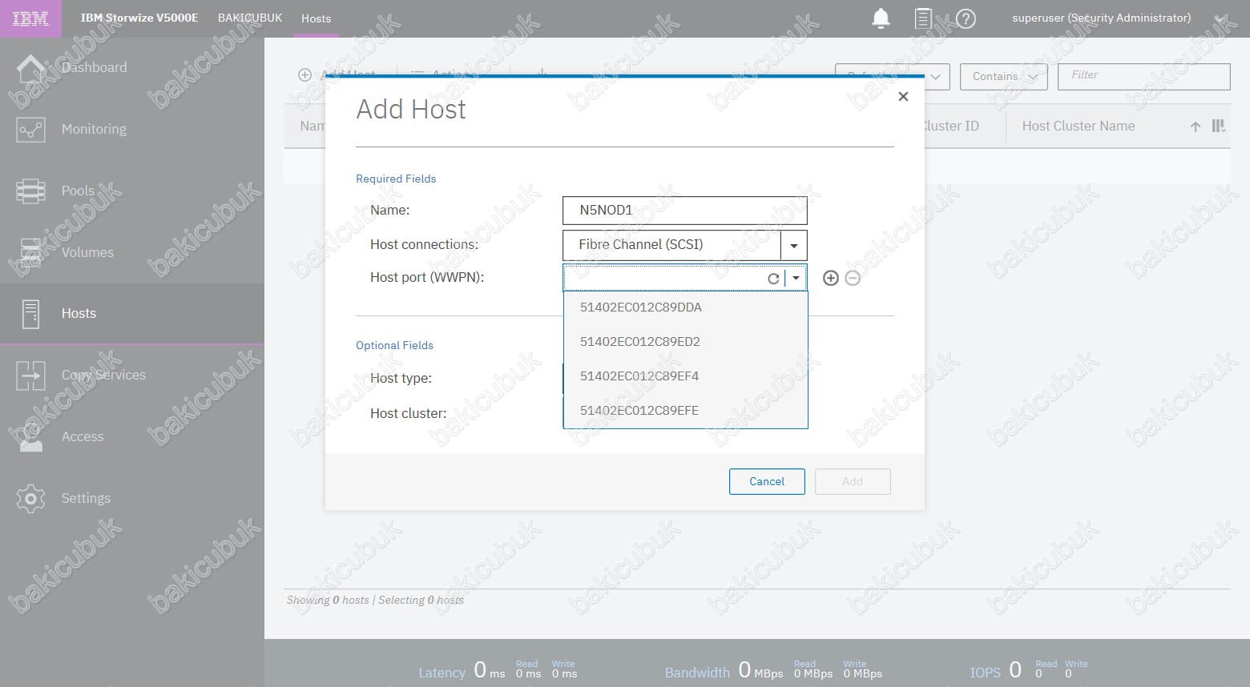Screen dimensions: 1250x687
Task: Open Pools from the sidebar
Action: point(78,191)
